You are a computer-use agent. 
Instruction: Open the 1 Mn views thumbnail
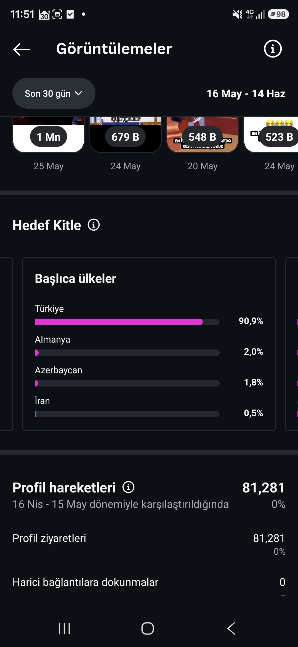[x=49, y=135]
